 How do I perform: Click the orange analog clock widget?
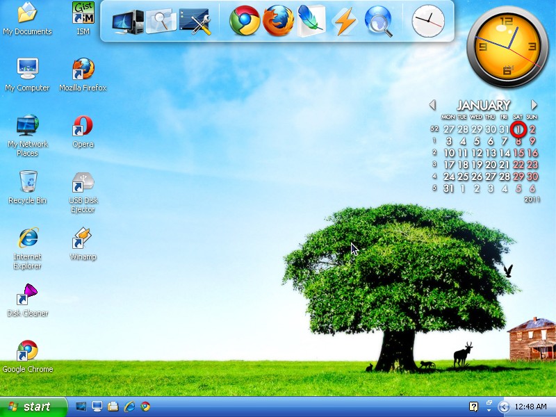(x=507, y=47)
